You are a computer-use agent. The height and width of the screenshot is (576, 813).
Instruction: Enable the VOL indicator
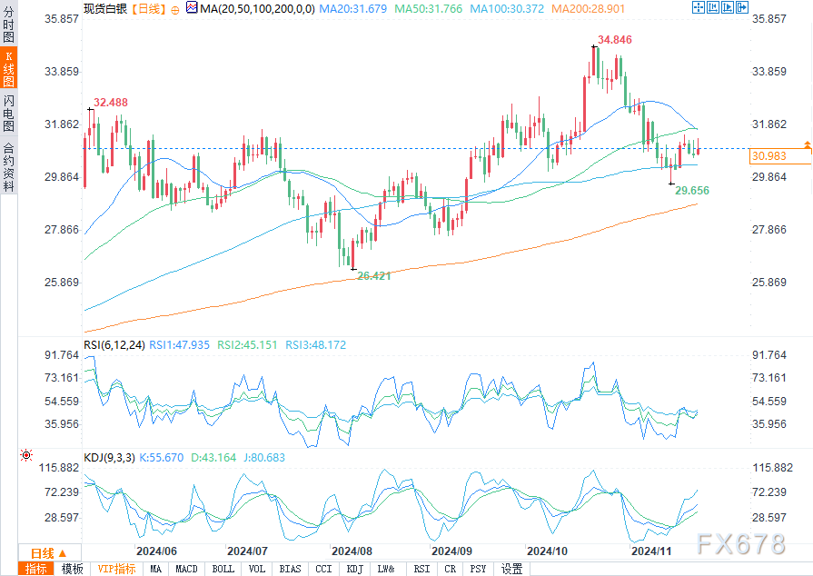click(257, 569)
